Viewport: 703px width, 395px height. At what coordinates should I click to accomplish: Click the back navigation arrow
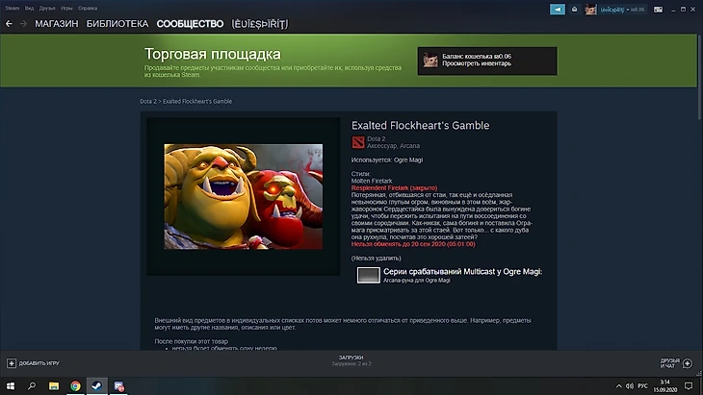(x=9, y=24)
